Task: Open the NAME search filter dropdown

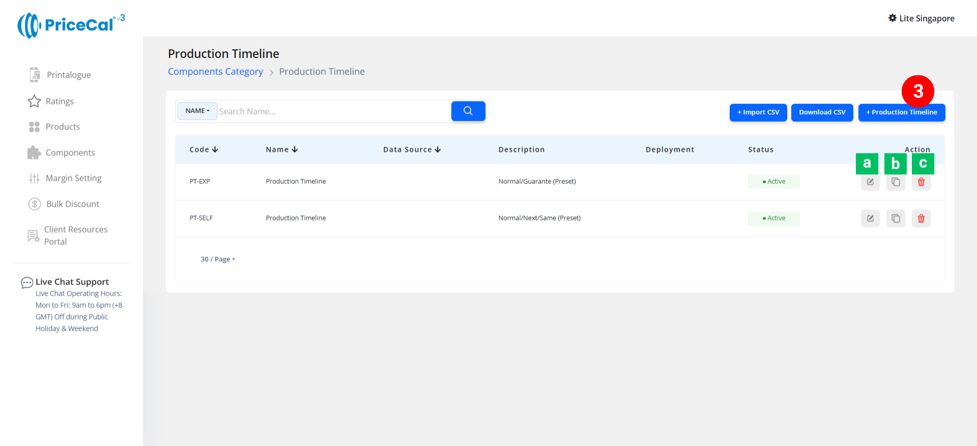Action: (x=197, y=111)
